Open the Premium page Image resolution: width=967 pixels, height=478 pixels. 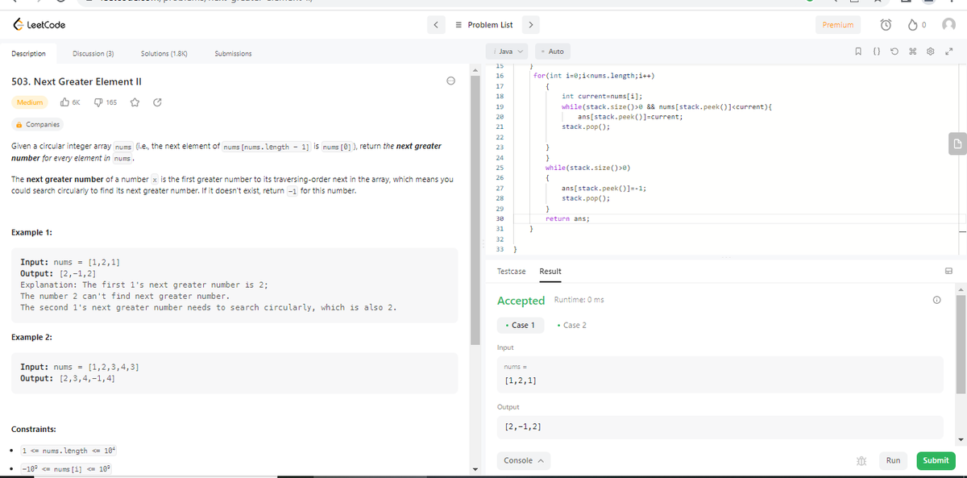838,24
